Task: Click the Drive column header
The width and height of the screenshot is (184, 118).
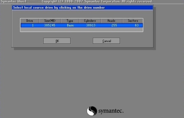Action: [x=30, y=21]
